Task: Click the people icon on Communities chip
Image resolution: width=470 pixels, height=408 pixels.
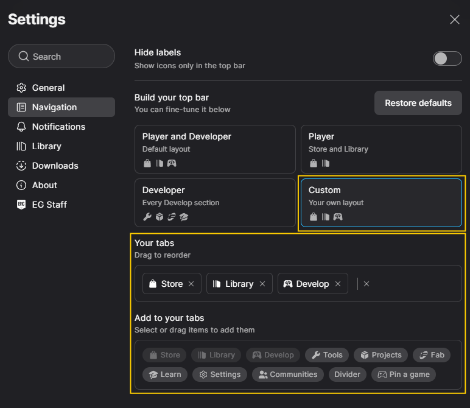Action: click(263, 375)
